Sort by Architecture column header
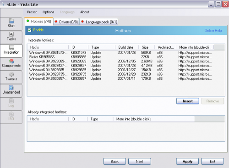Image resolution: width=229 pixels, height=168 pixels. [x=165, y=47]
